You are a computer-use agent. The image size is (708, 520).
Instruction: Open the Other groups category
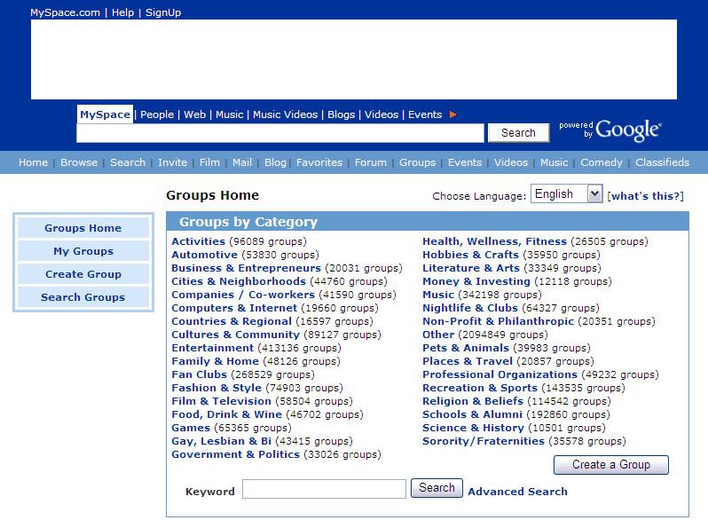pos(438,335)
